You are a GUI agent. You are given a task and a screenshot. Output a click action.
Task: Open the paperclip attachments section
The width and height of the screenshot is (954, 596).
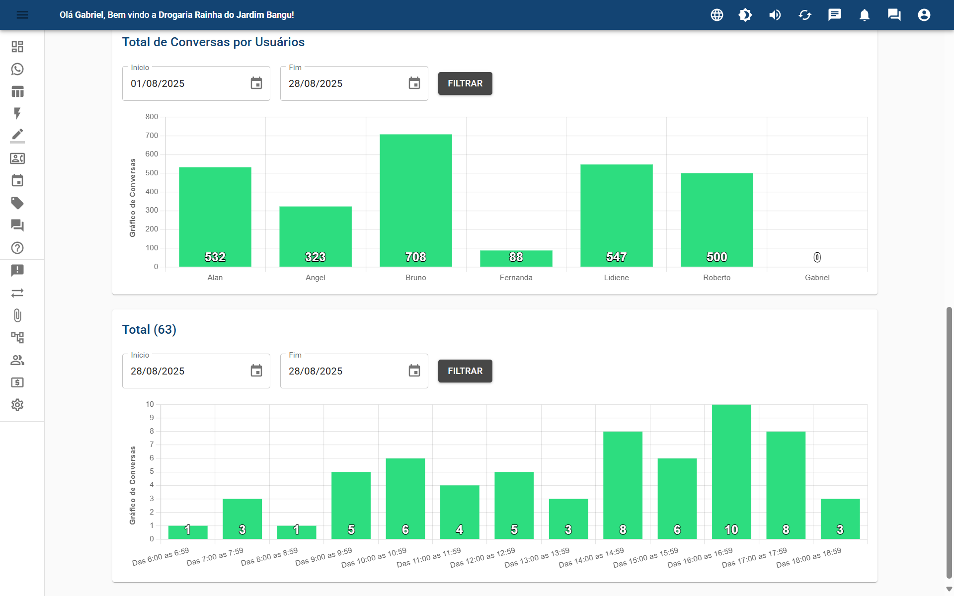[17, 316]
